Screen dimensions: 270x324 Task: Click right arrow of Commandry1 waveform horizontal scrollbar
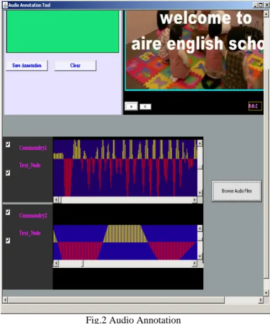tap(194, 200)
